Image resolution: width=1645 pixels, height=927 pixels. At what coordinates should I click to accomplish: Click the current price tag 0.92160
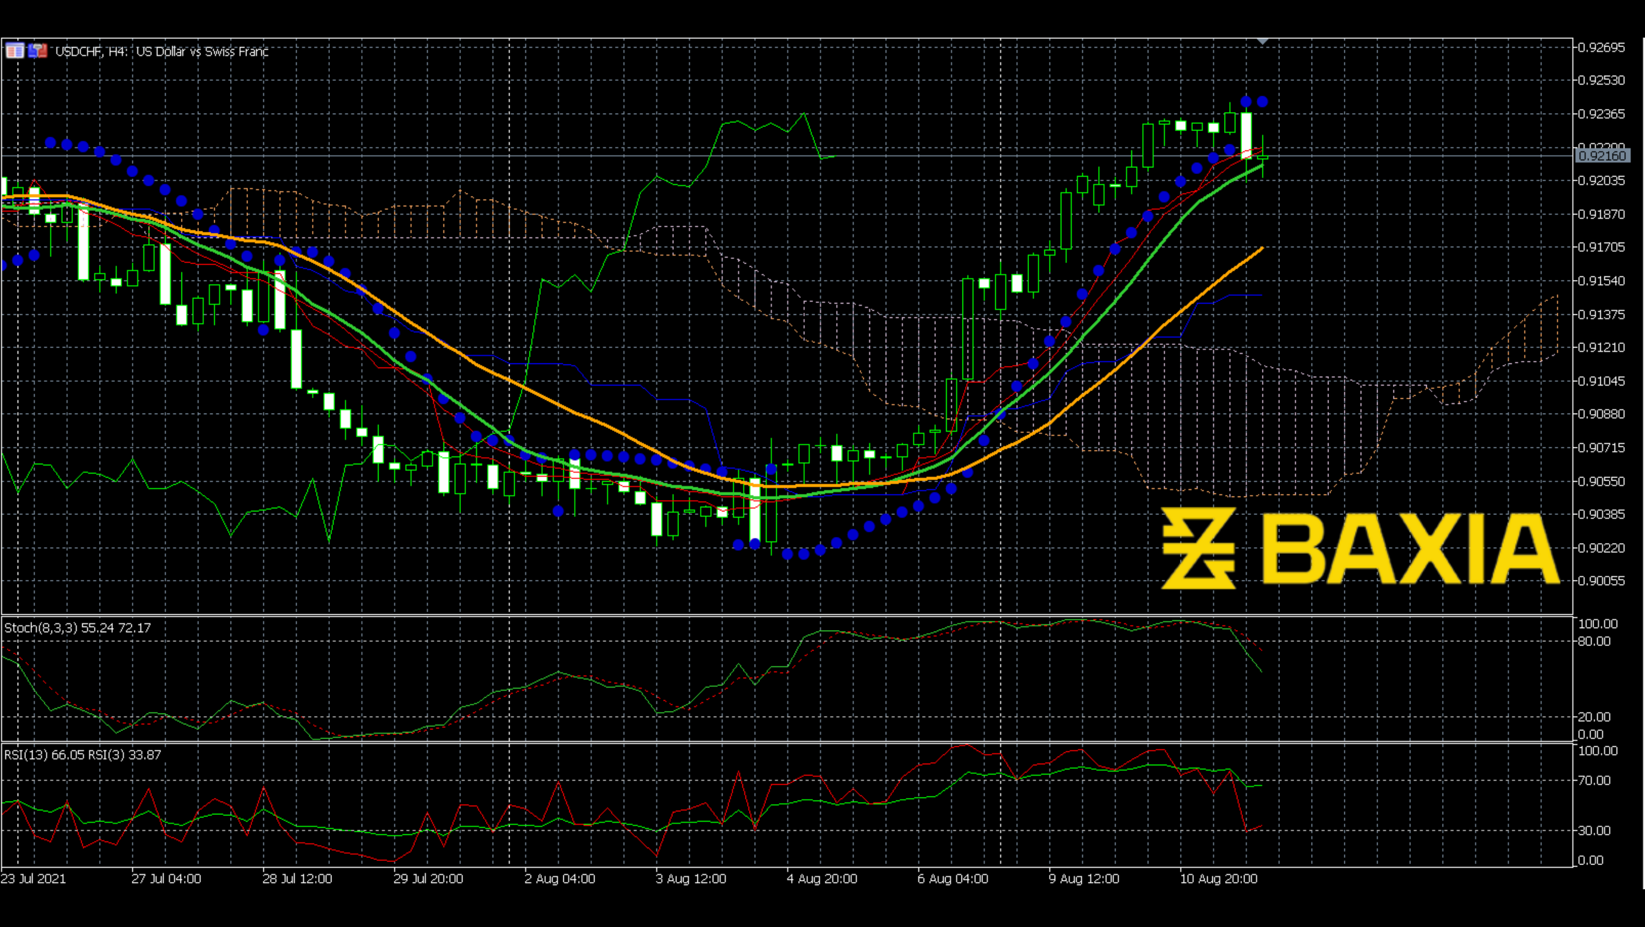(x=1602, y=156)
